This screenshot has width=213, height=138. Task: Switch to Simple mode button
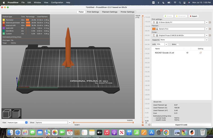click(x=168, y=16)
